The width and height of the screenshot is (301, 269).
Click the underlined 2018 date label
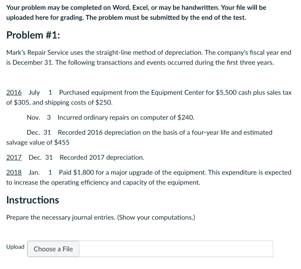click(14, 173)
